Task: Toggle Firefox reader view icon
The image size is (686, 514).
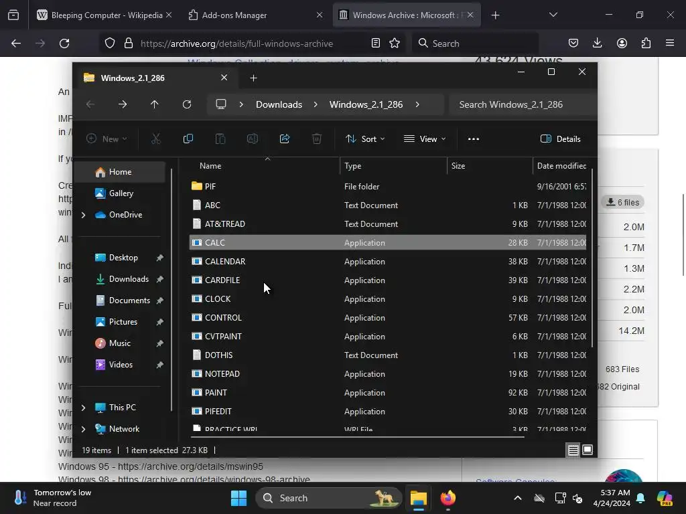Action: (x=375, y=44)
